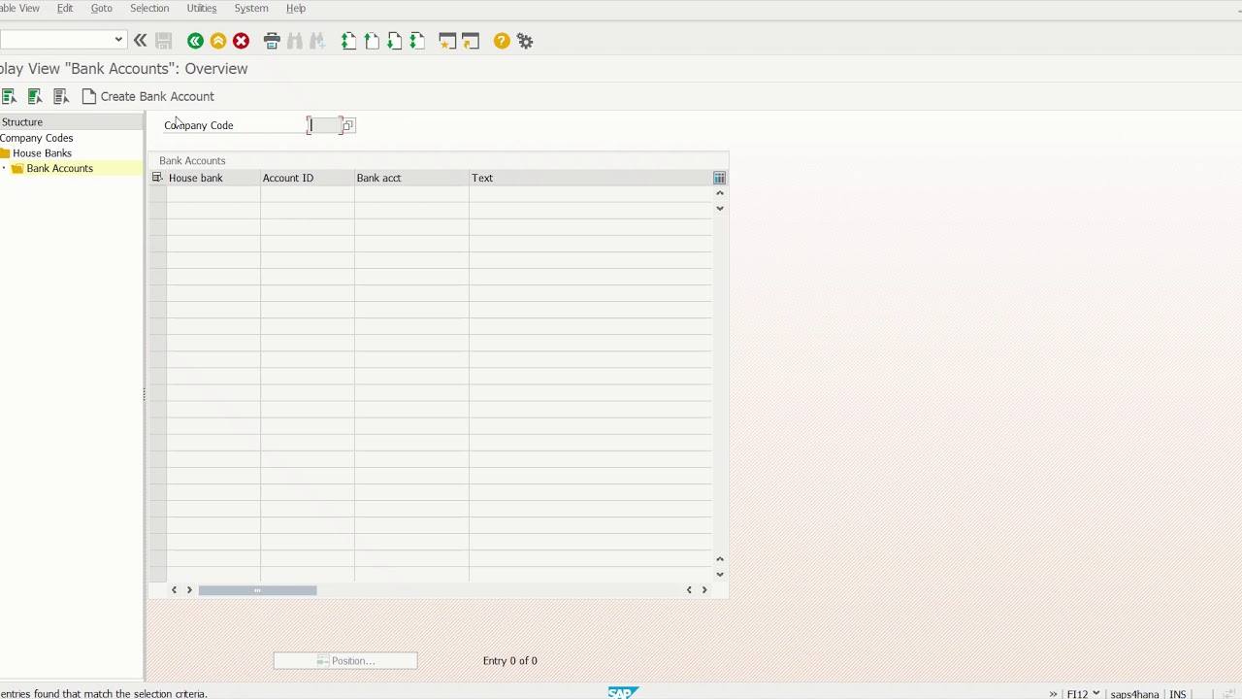Image resolution: width=1242 pixels, height=699 pixels.
Task: Click the Find binoculars icon
Action: click(295, 41)
